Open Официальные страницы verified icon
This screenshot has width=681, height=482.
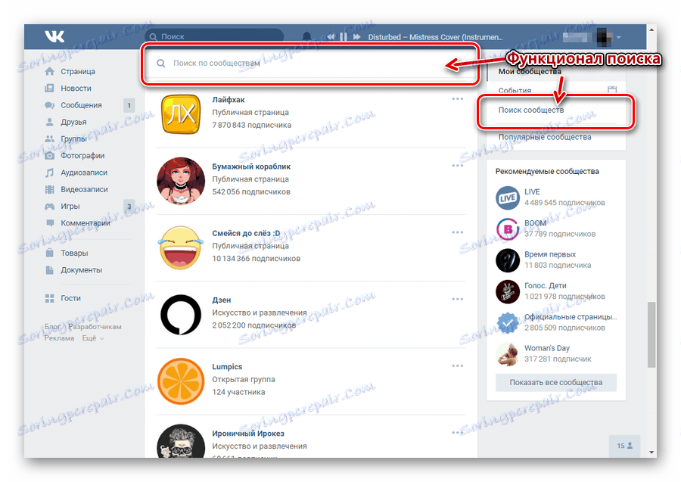(x=507, y=322)
